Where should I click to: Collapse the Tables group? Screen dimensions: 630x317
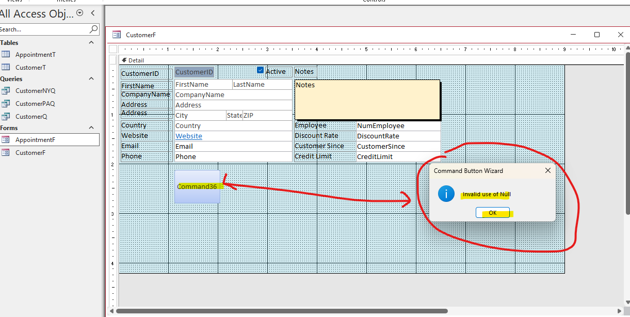[x=92, y=42]
